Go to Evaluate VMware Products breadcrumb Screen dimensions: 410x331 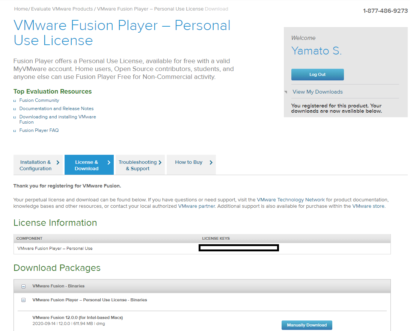click(x=62, y=9)
